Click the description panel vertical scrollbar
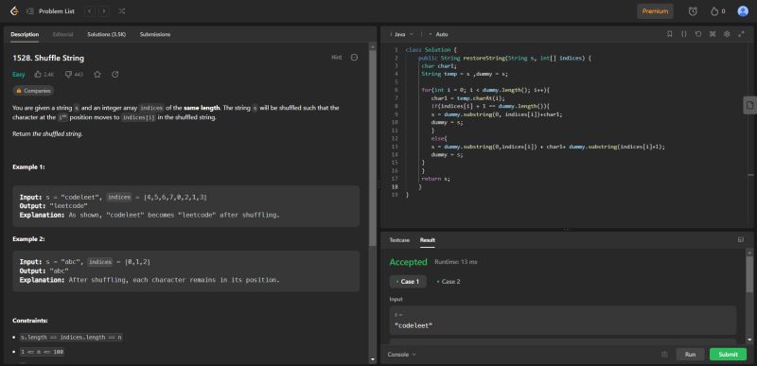The width and height of the screenshot is (757, 366). [372, 147]
